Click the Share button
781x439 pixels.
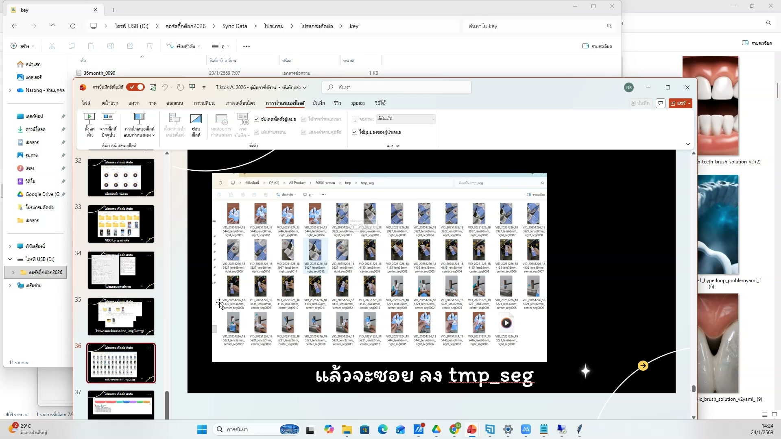click(x=680, y=103)
